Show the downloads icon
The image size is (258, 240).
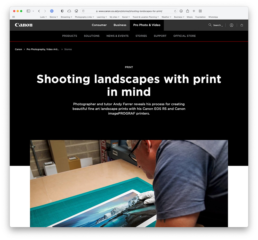(x=181, y=11)
